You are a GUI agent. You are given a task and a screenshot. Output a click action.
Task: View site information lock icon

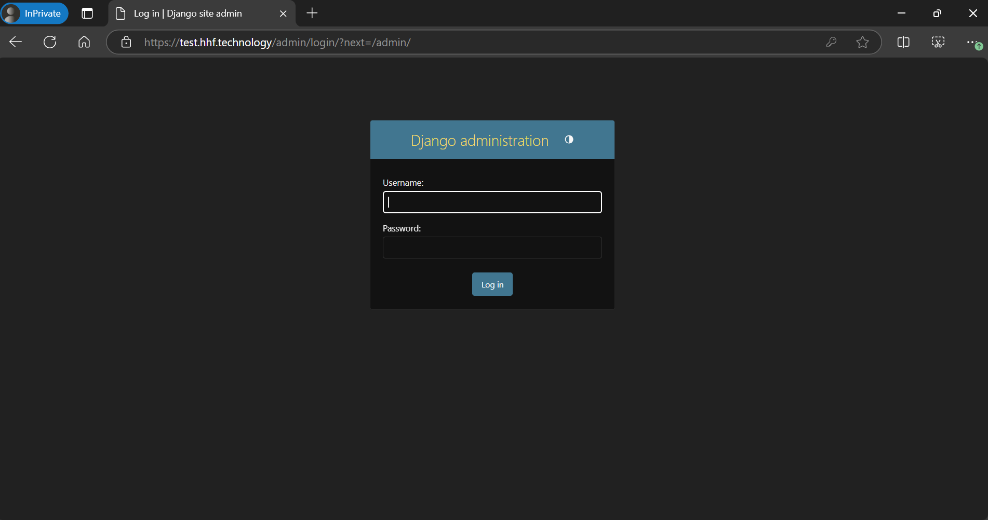tap(126, 42)
